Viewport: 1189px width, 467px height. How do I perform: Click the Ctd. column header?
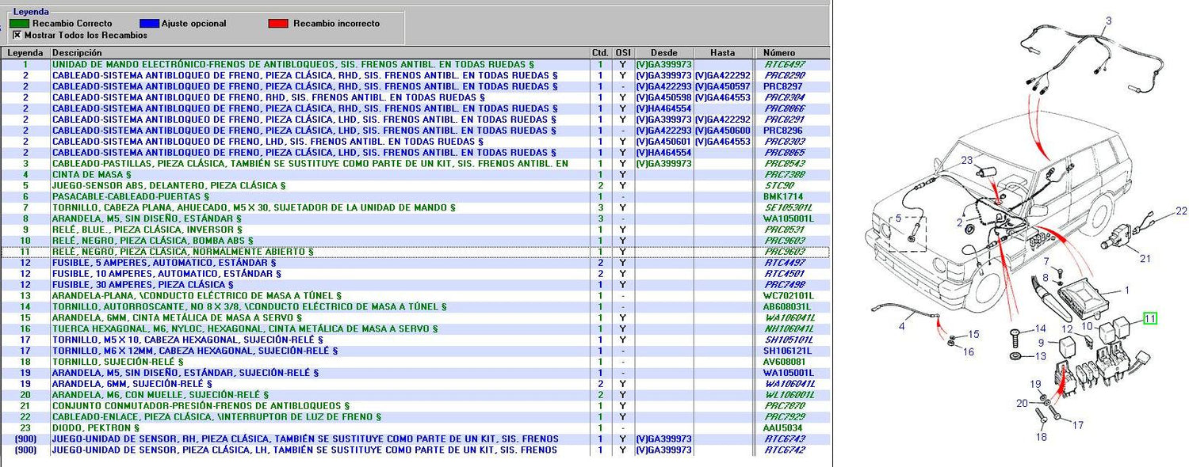click(600, 53)
